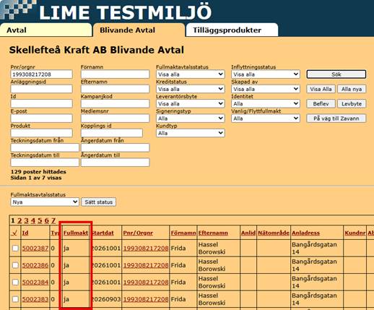Click the Levbyte button
Screen dimensions: 374x310
point(352,104)
